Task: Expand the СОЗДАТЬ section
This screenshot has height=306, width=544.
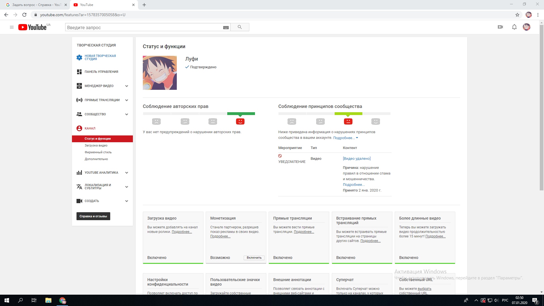Action: point(127,201)
